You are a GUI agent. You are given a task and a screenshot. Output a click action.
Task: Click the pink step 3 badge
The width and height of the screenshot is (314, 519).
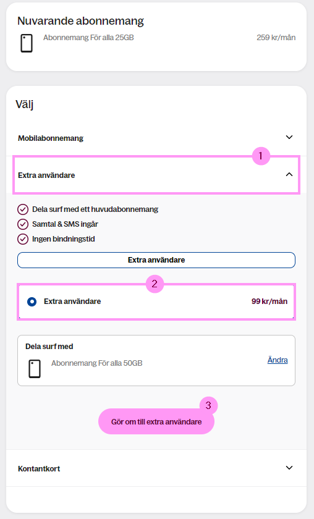[x=208, y=405]
